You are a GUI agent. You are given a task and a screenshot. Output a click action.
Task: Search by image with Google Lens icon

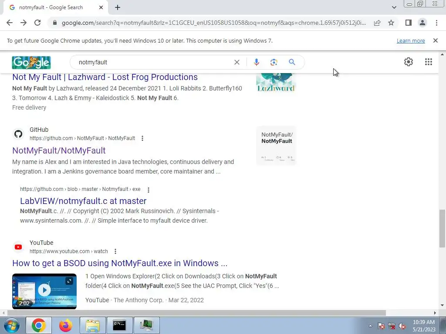coord(274,62)
